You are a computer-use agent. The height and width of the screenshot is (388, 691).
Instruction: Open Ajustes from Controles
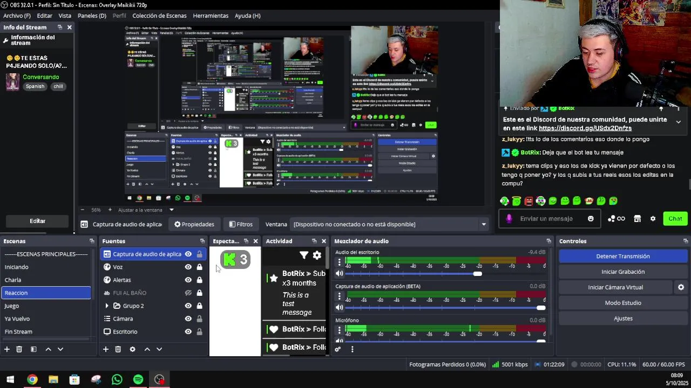coord(623,318)
